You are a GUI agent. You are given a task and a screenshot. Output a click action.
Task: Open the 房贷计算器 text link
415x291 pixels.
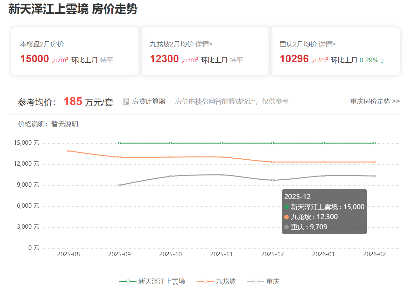149,101
